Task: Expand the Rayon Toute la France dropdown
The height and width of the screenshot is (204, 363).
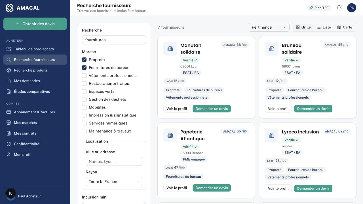Action: 114,182
